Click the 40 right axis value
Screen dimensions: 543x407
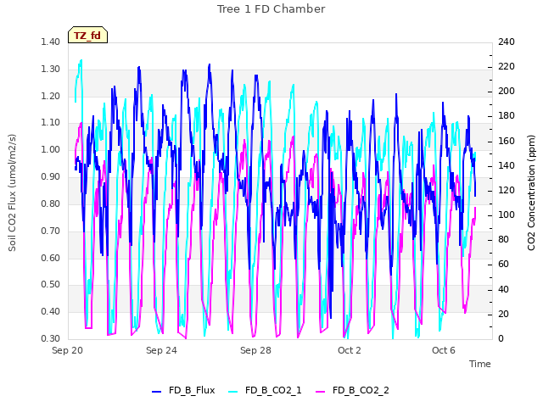[x=503, y=290]
